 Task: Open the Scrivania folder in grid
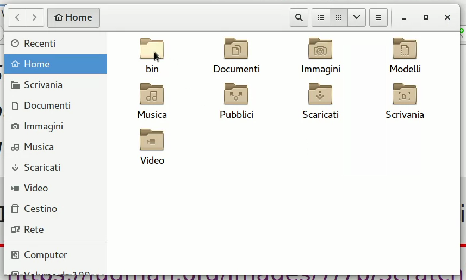[x=405, y=95]
